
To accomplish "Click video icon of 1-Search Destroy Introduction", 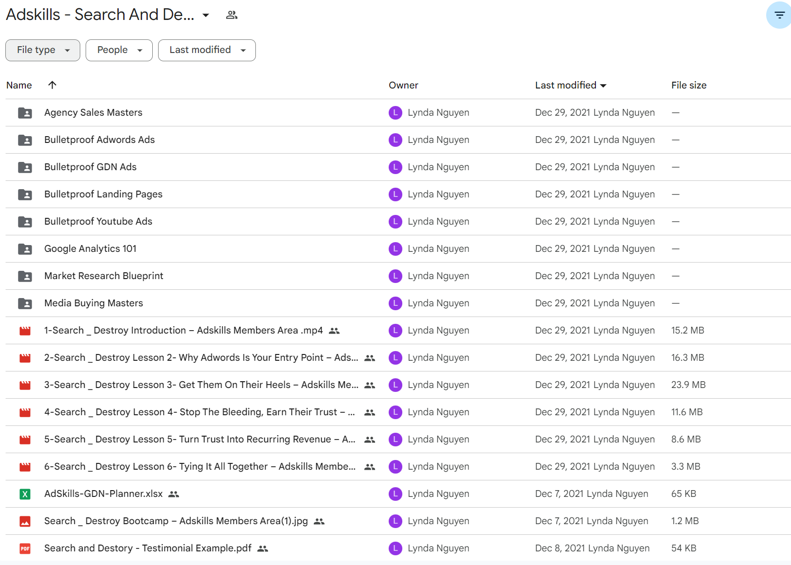I will [25, 331].
